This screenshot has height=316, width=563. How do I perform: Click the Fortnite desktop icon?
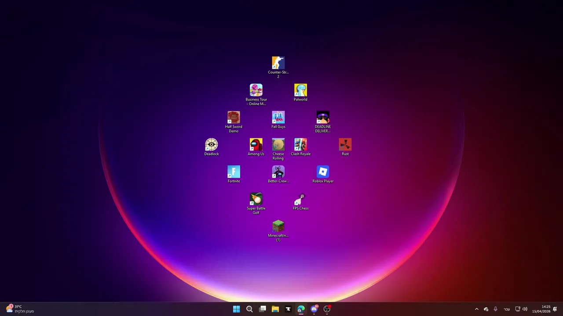point(234,174)
